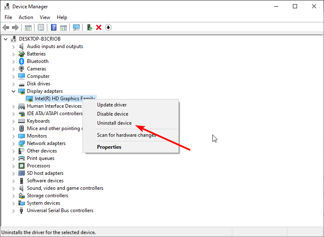Viewport: 324px width, 237px height.
Task: Maximize the Device Manager window
Action: click(x=295, y=6)
